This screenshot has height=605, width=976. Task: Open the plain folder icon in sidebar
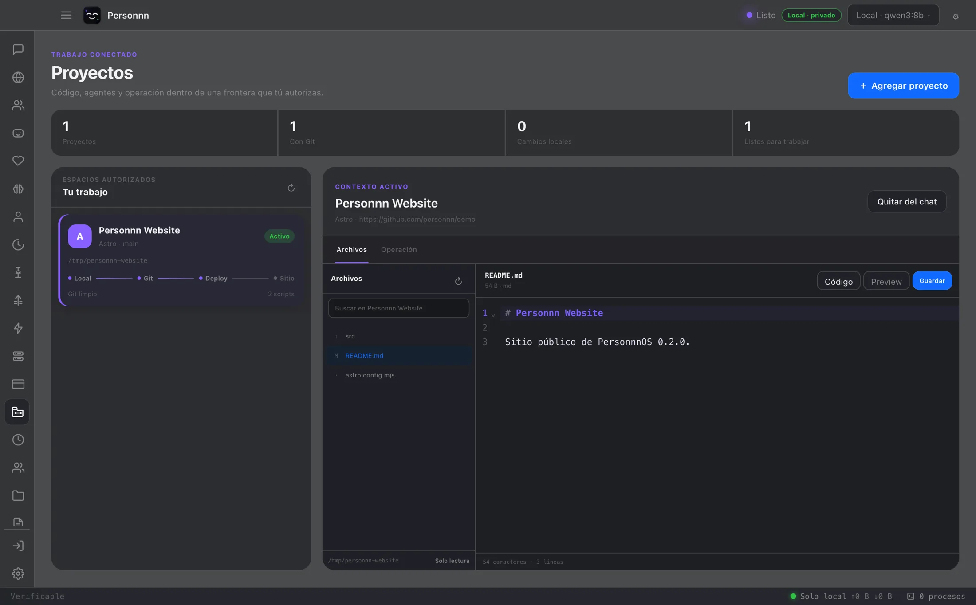tap(18, 495)
